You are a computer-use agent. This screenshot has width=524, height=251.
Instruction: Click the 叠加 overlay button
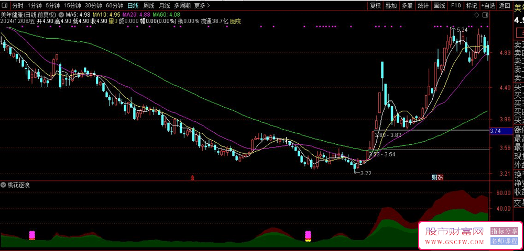pos(391,5)
